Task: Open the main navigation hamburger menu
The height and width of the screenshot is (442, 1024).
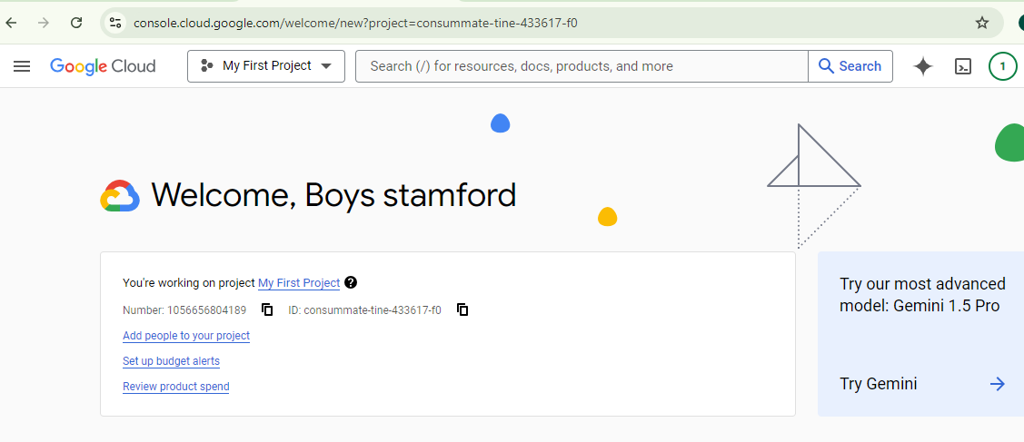Action: (22, 66)
